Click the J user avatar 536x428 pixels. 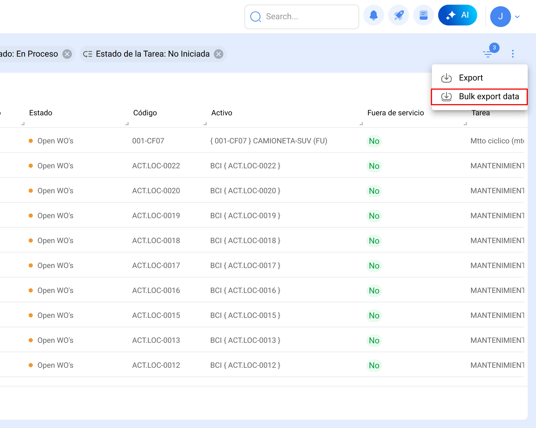click(x=500, y=17)
